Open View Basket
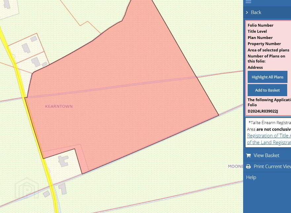 [x=266, y=155]
